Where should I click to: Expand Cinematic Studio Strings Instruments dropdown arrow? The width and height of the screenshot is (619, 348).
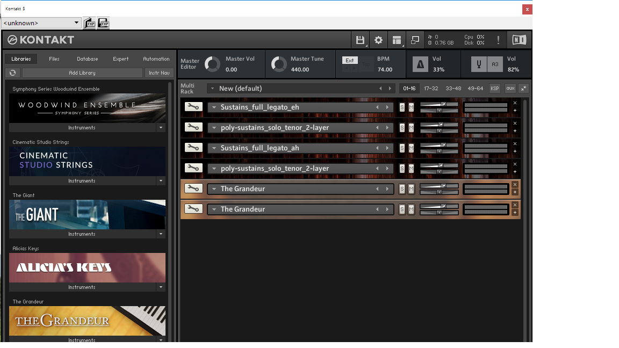tap(161, 180)
